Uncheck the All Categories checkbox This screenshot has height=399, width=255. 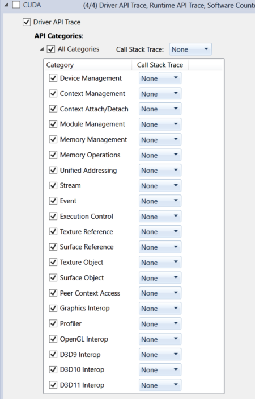(x=51, y=49)
